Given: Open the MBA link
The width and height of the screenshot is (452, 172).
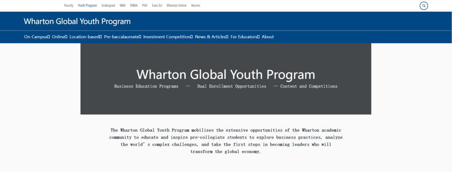Looking at the screenshot, I should [123, 5].
